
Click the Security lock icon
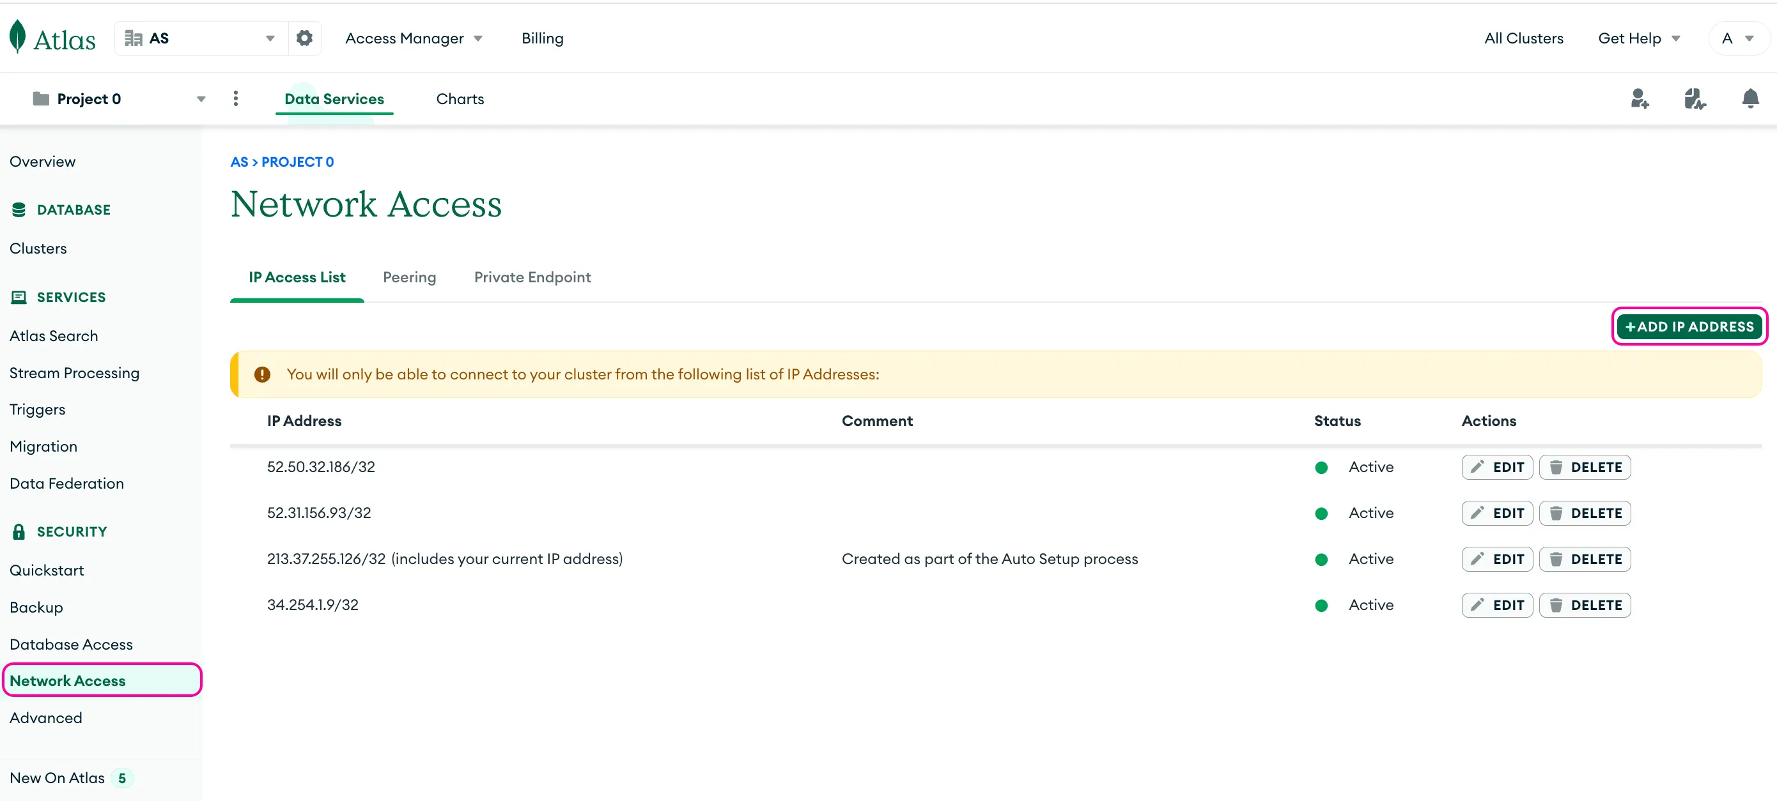click(19, 531)
